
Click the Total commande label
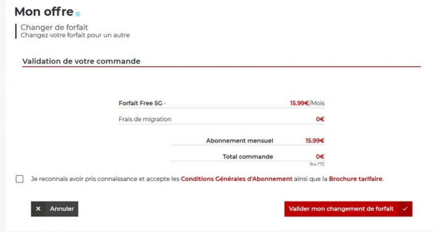[x=248, y=156]
